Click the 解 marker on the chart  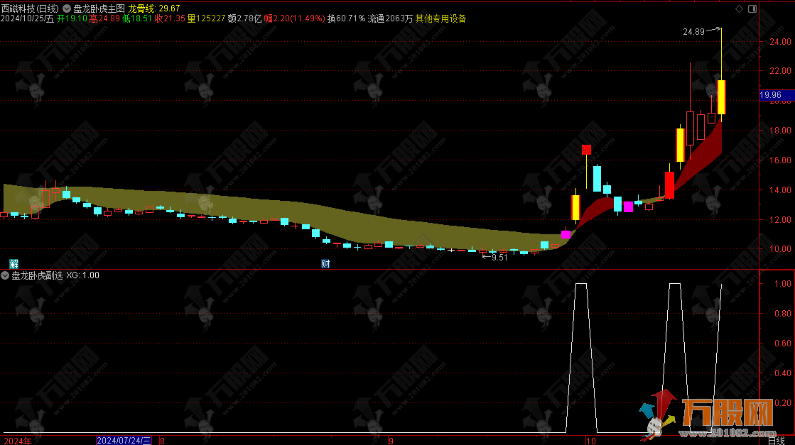coord(13,264)
